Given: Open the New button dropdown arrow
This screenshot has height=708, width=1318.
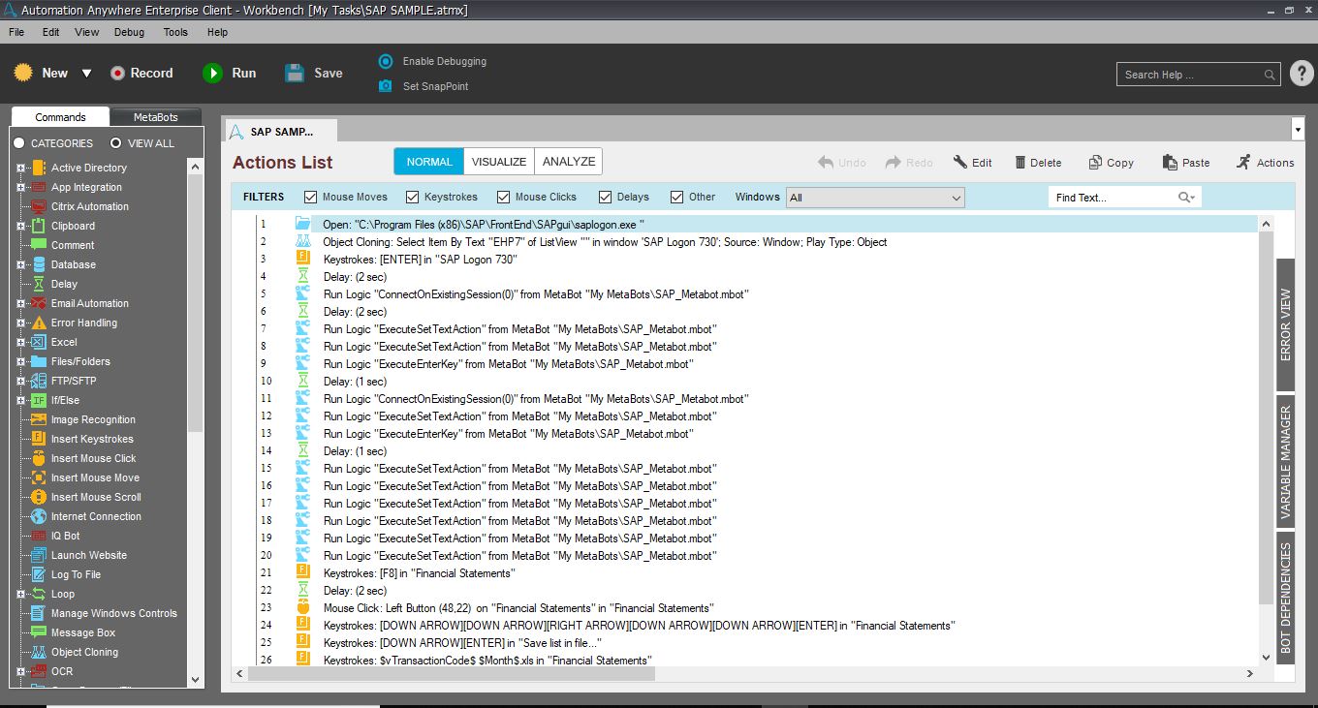Looking at the screenshot, I should (x=86, y=74).
